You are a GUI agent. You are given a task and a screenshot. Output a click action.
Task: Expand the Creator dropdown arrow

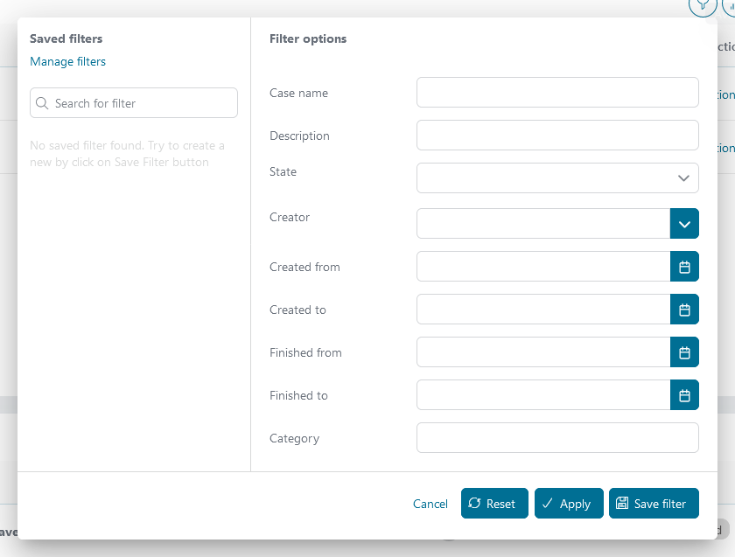684,224
